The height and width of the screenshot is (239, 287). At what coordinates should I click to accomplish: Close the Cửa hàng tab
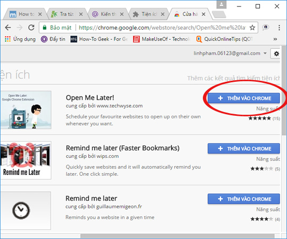pos(203,14)
